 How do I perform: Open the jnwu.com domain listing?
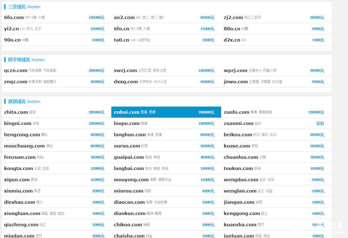point(236,82)
